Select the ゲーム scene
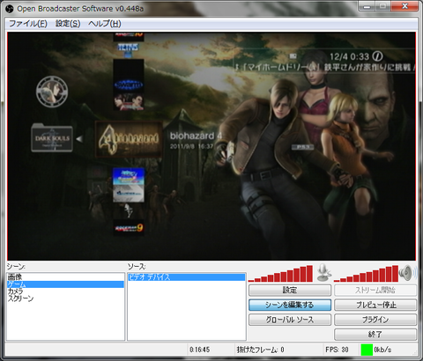 pyautogui.click(x=65, y=284)
